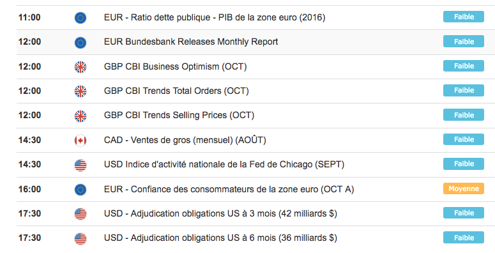
Task: Click UK flag next to CBI Business Optimism
Action: 80,67
